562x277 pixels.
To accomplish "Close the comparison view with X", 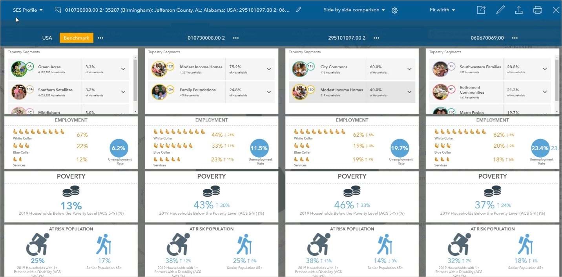I will [556, 10].
